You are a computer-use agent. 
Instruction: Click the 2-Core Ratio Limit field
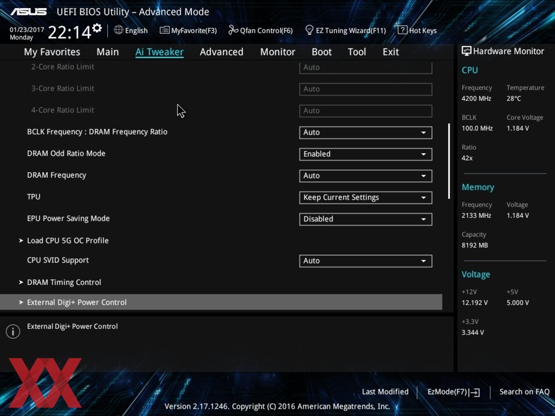(x=366, y=68)
